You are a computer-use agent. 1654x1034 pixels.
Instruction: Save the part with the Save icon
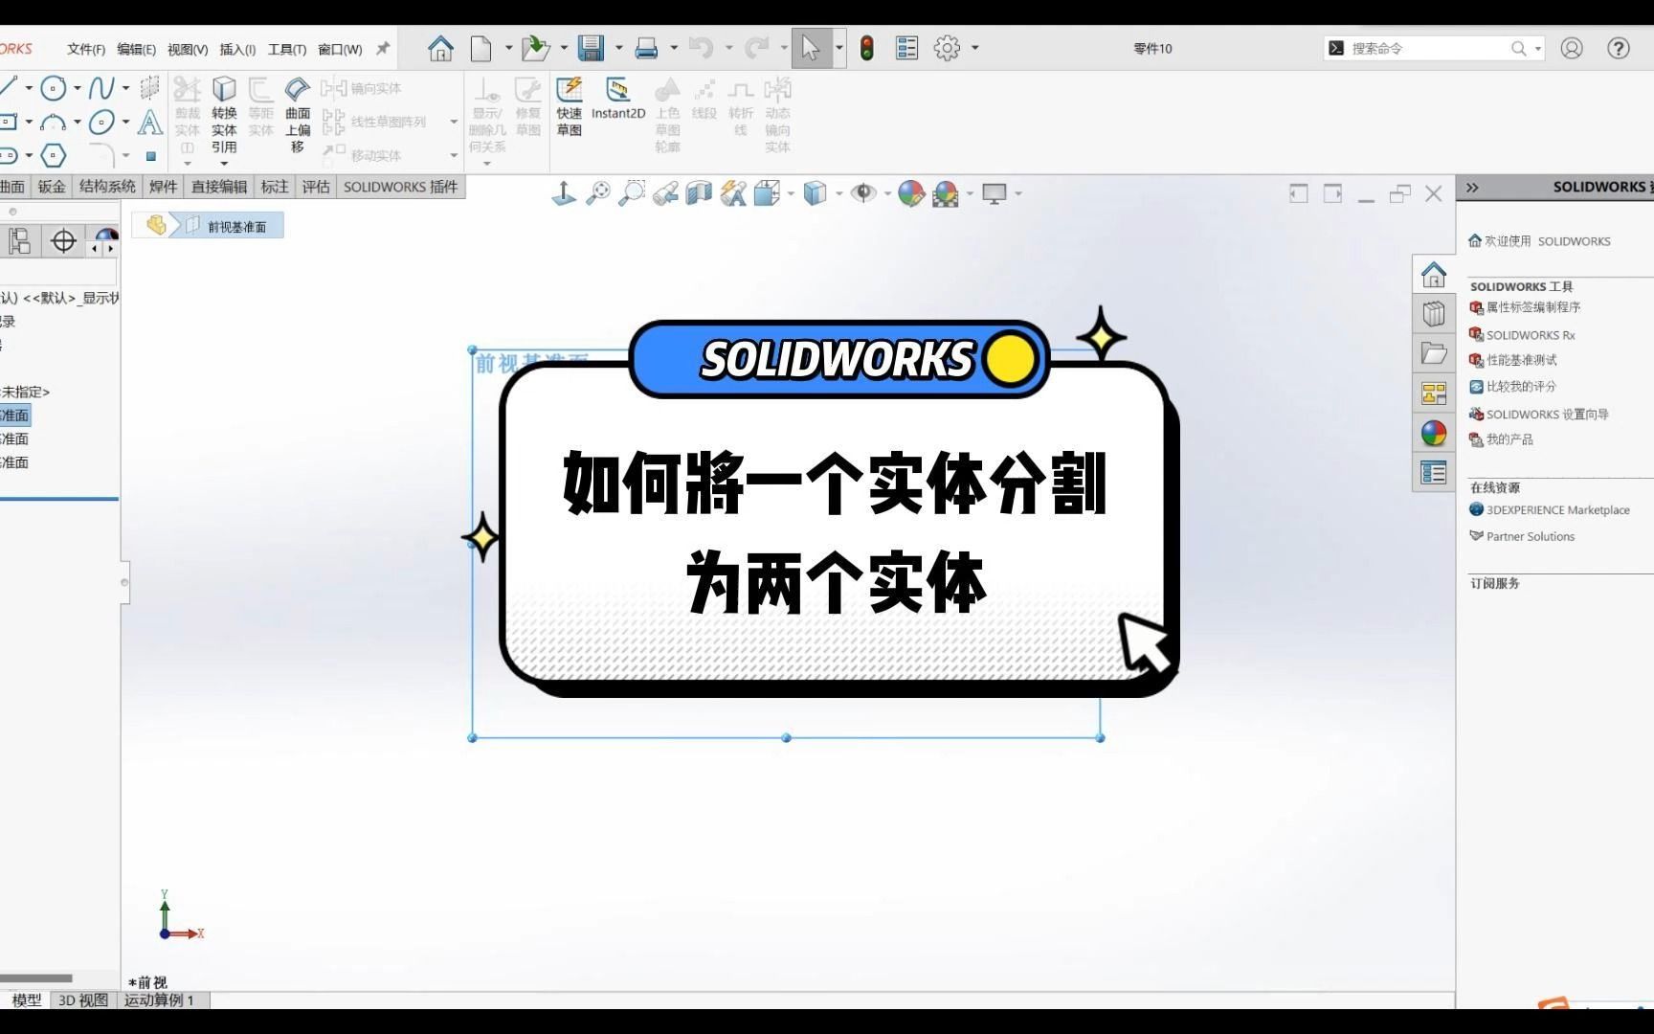(591, 48)
